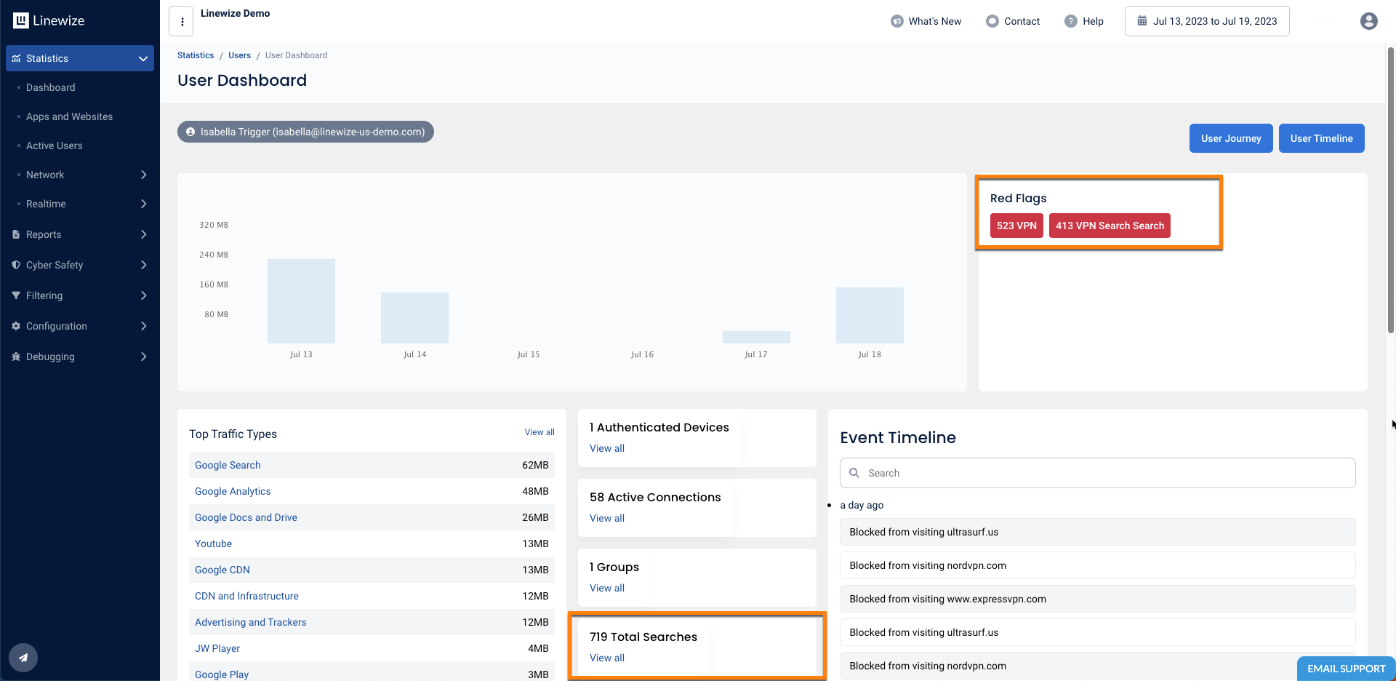Viewport: 1396px width, 681px height.
Task: Open JW Player traffic type
Action: point(217,648)
